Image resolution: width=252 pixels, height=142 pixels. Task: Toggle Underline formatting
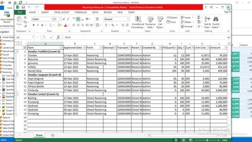(x=42, y=25)
